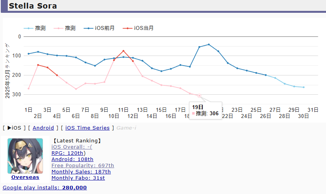Open the Free Popularity: 697th link

point(83,166)
